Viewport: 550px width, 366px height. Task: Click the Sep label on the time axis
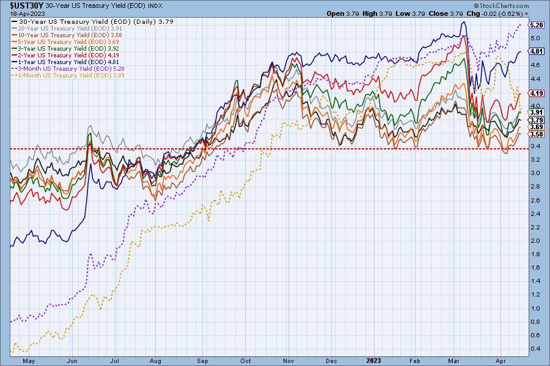pyautogui.click(x=202, y=361)
